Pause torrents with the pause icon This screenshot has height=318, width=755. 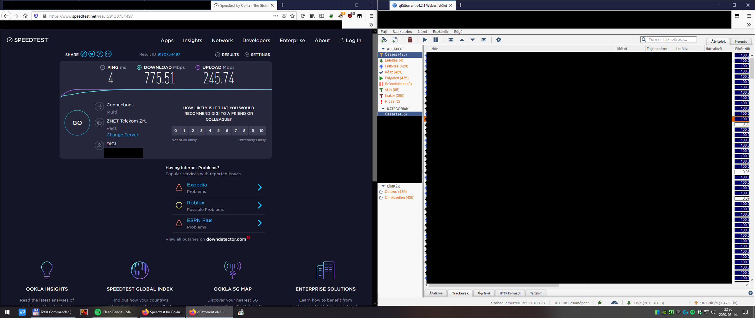pyautogui.click(x=436, y=40)
